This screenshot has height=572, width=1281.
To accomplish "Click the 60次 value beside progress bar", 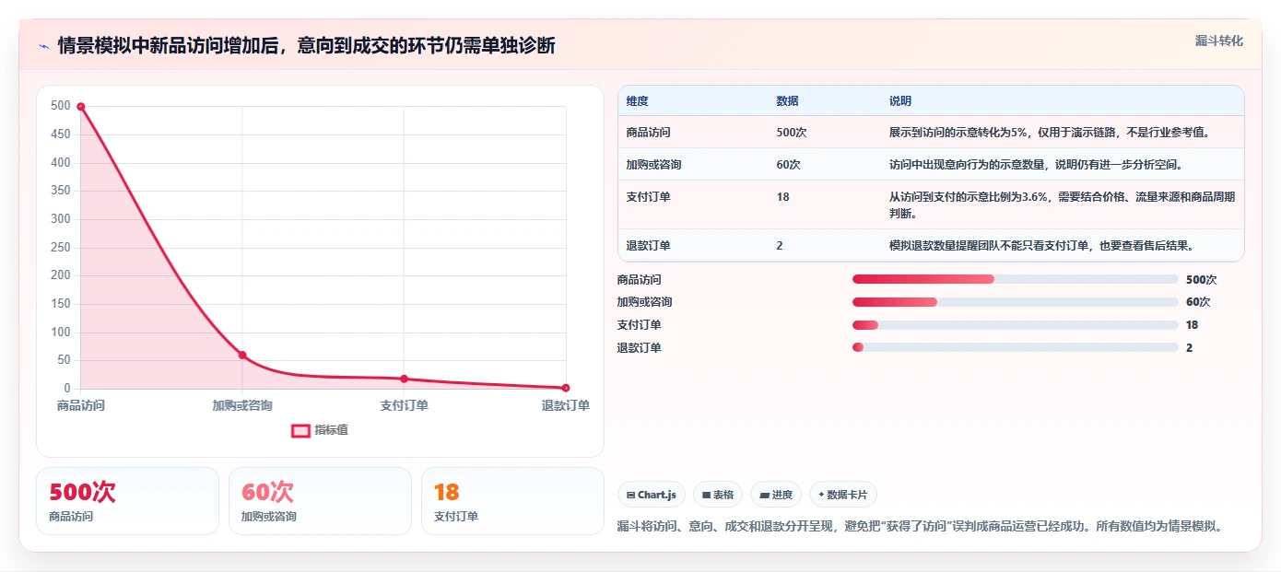I will [1198, 302].
